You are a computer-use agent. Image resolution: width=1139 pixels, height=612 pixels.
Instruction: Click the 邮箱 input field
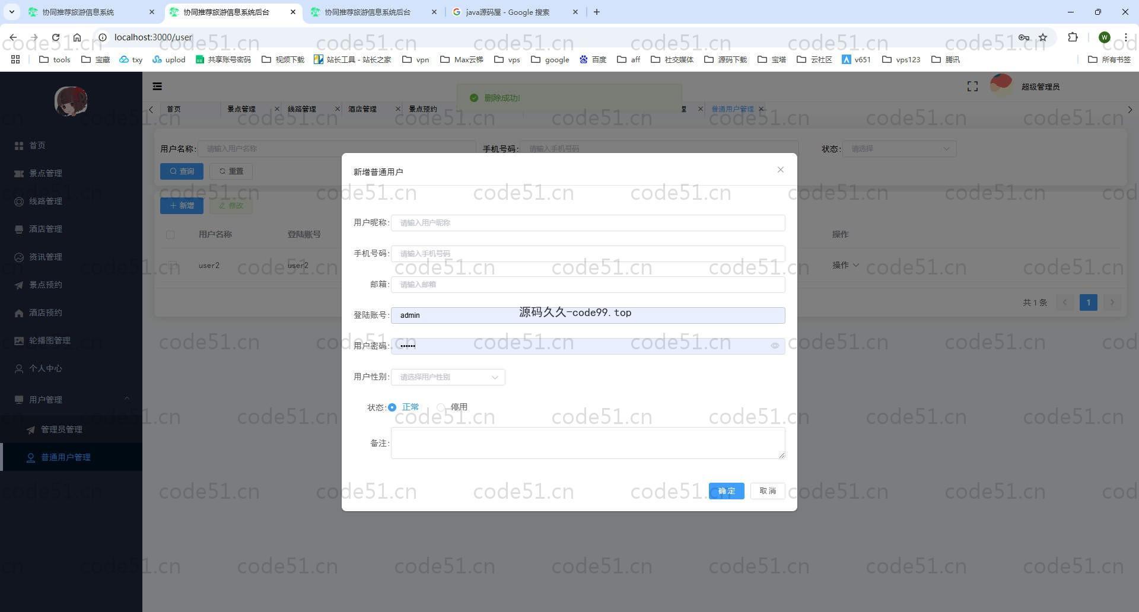[588, 285]
